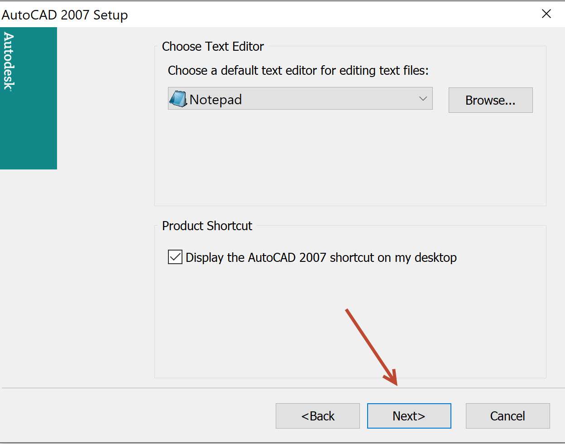This screenshot has width=565, height=444.
Task: Click the teal sidebar panel below Autodesk text
Action: [29, 136]
